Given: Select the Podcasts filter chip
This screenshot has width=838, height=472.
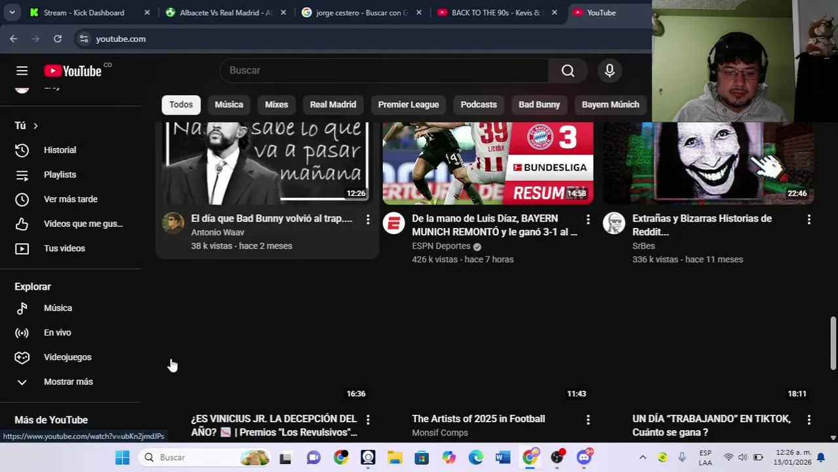Looking at the screenshot, I should coord(479,104).
